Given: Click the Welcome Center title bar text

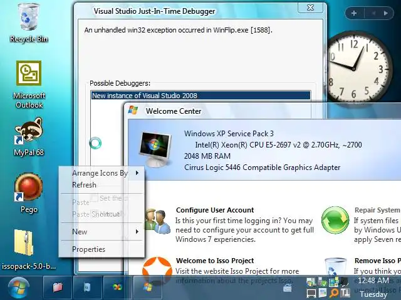Looking at the screenshot, I should point(174,111).
